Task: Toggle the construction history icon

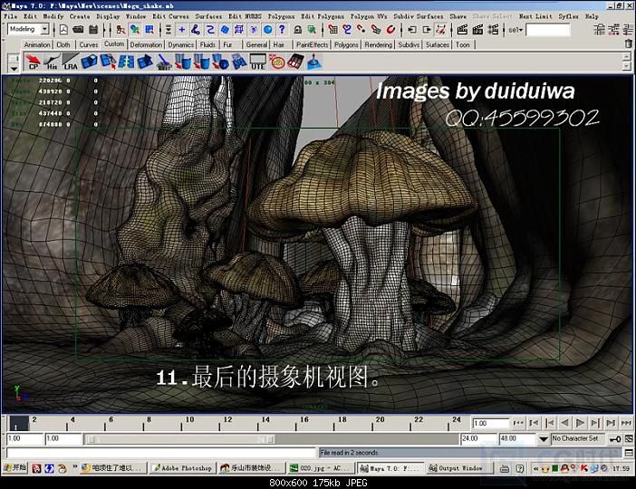Action: (440, 30)
